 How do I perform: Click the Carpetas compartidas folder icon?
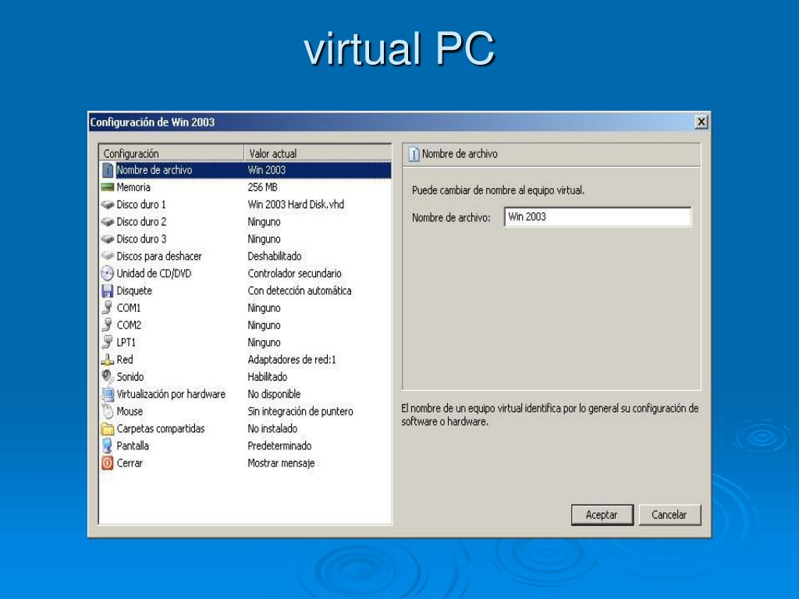point(108,429)
